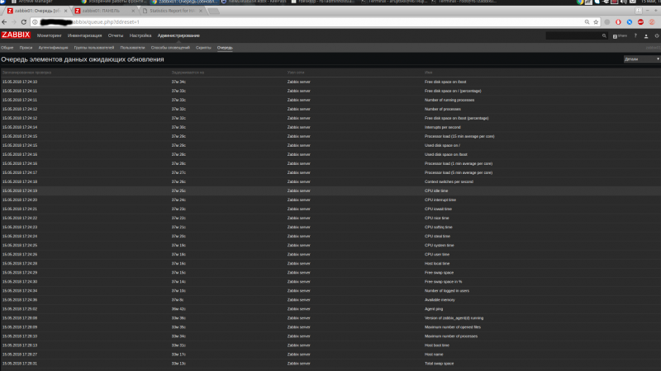Go to Способы оповещений submenu
This screenshot has height=371, width=661.
coord(170,48)
